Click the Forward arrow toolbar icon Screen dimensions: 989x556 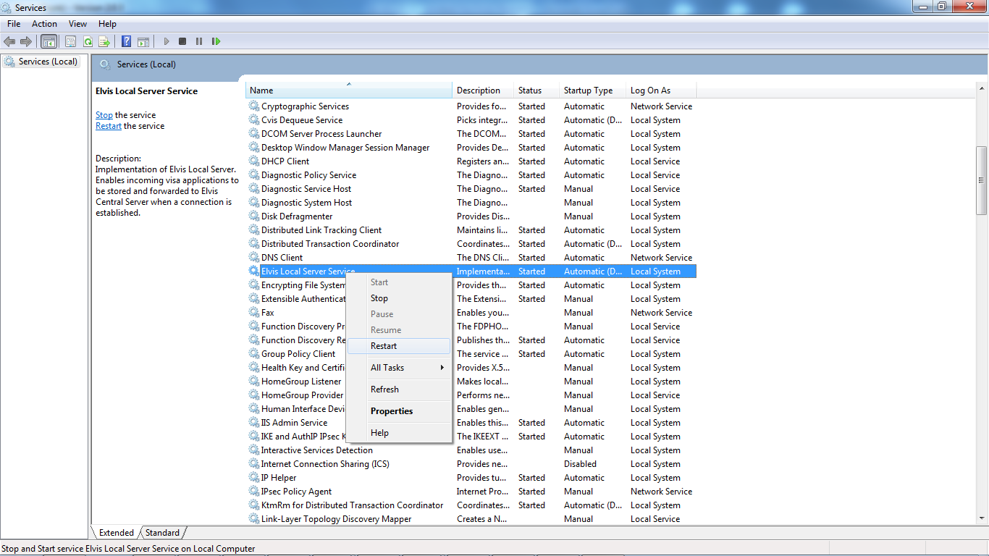pos(26,41)
